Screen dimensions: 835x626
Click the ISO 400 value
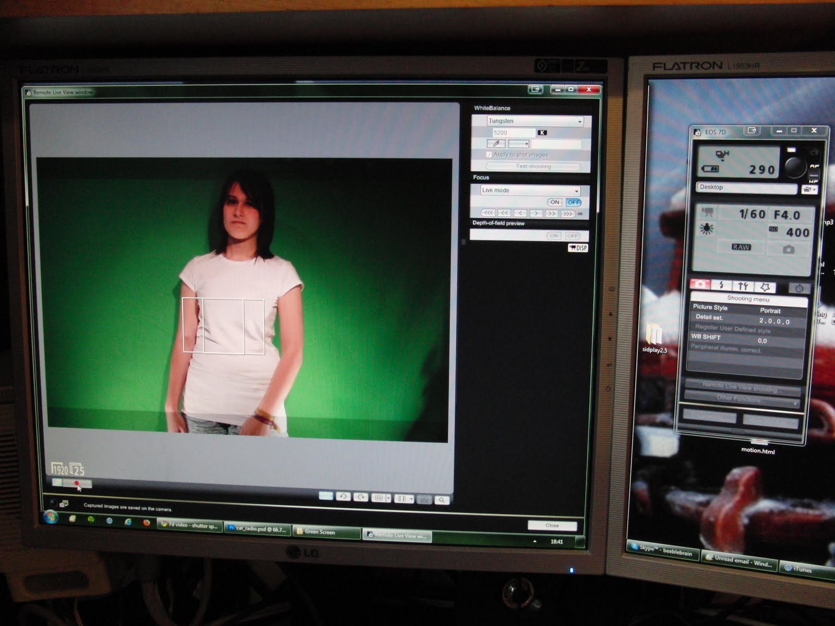pyautogui.click(x=797, y=233)
